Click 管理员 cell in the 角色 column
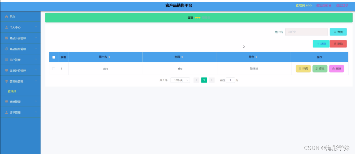This screenshot has height=154, width=355. 254,69
